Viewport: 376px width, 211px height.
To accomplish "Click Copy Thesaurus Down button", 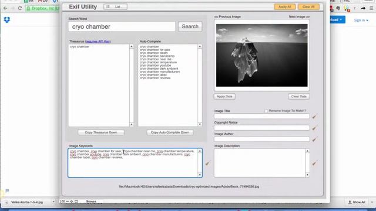I will coord(101,132).
